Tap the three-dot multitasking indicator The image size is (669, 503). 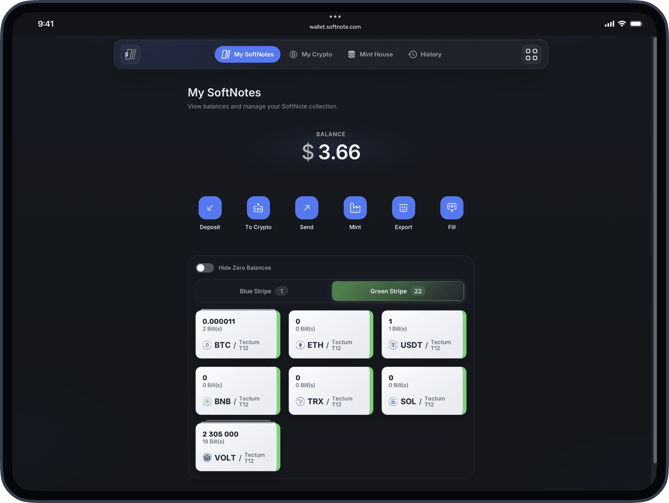335,17
